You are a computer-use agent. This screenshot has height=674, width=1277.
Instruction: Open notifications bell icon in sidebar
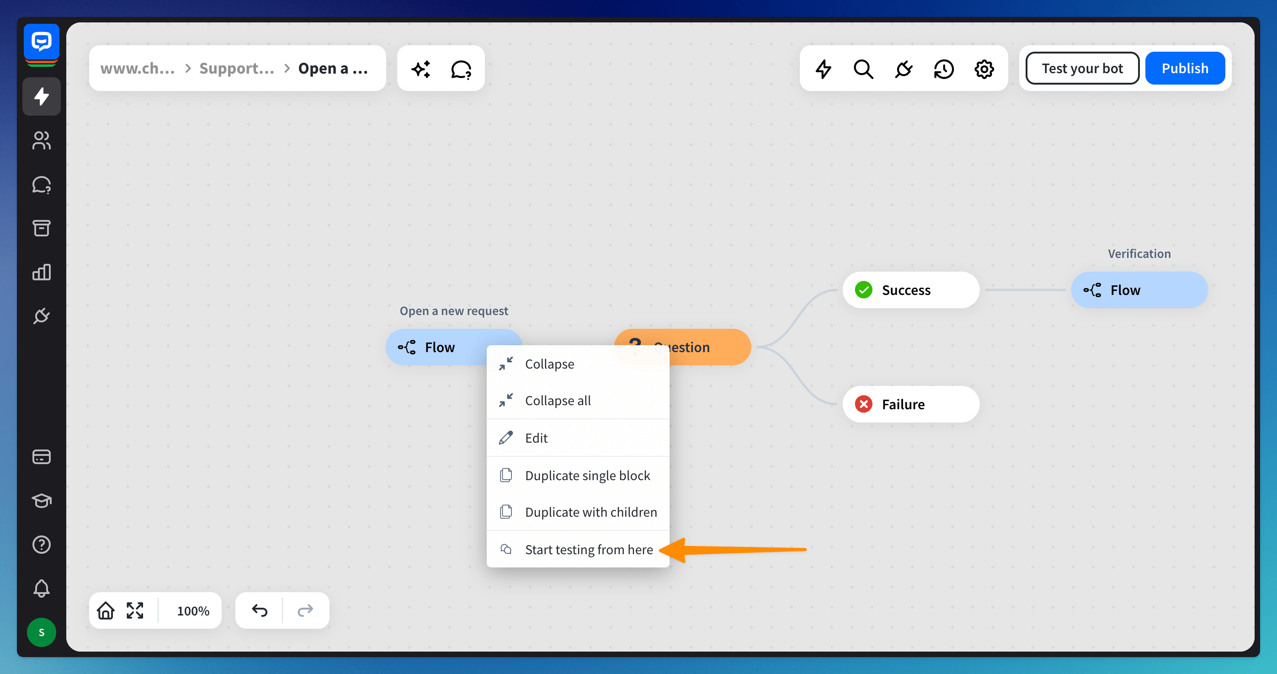[42, 588]
